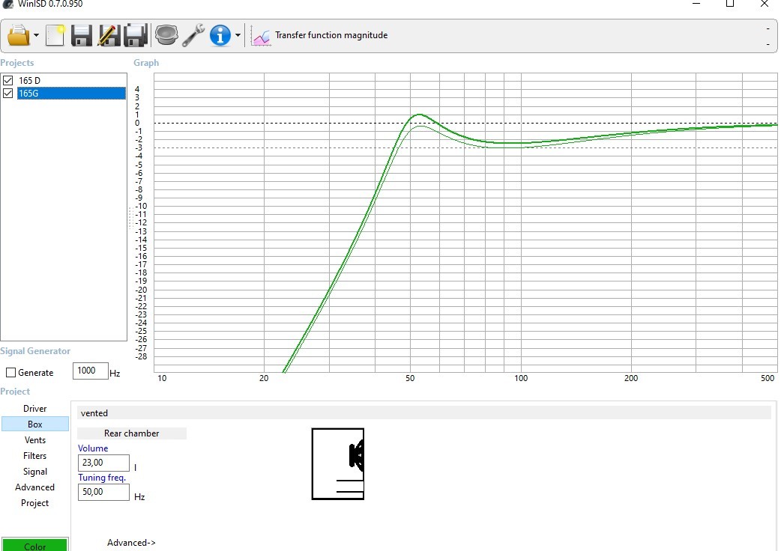Click the Volume field showing 23,00

tap(103, 463)
